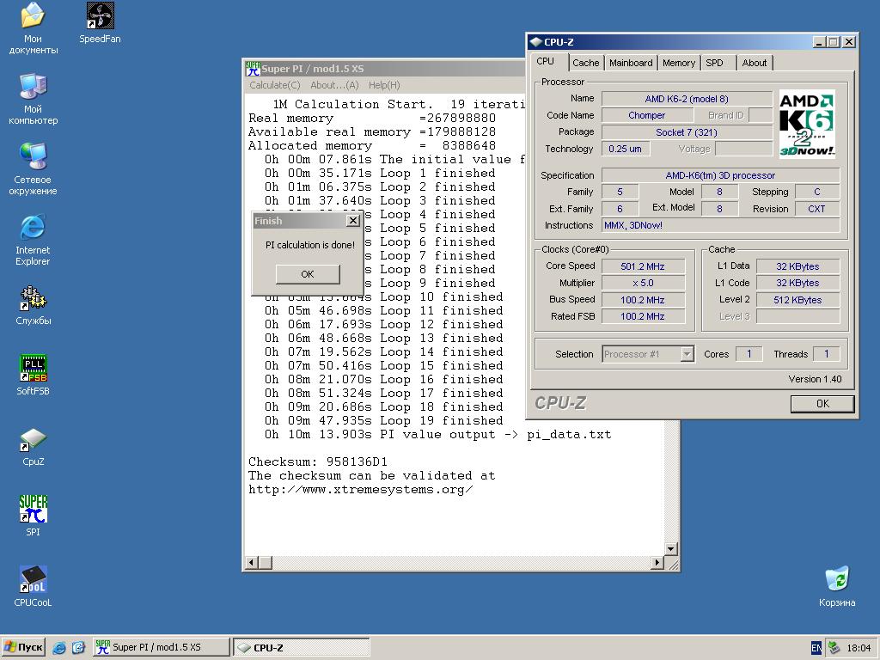Open the Мои документы desktop folder
This screenshot has height=660, width=880.
coord(33,28)
